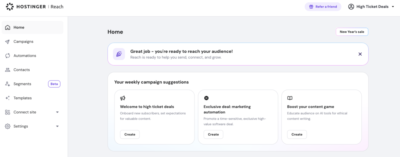
Task: Click the Home page heading
Action: (115, 32)
